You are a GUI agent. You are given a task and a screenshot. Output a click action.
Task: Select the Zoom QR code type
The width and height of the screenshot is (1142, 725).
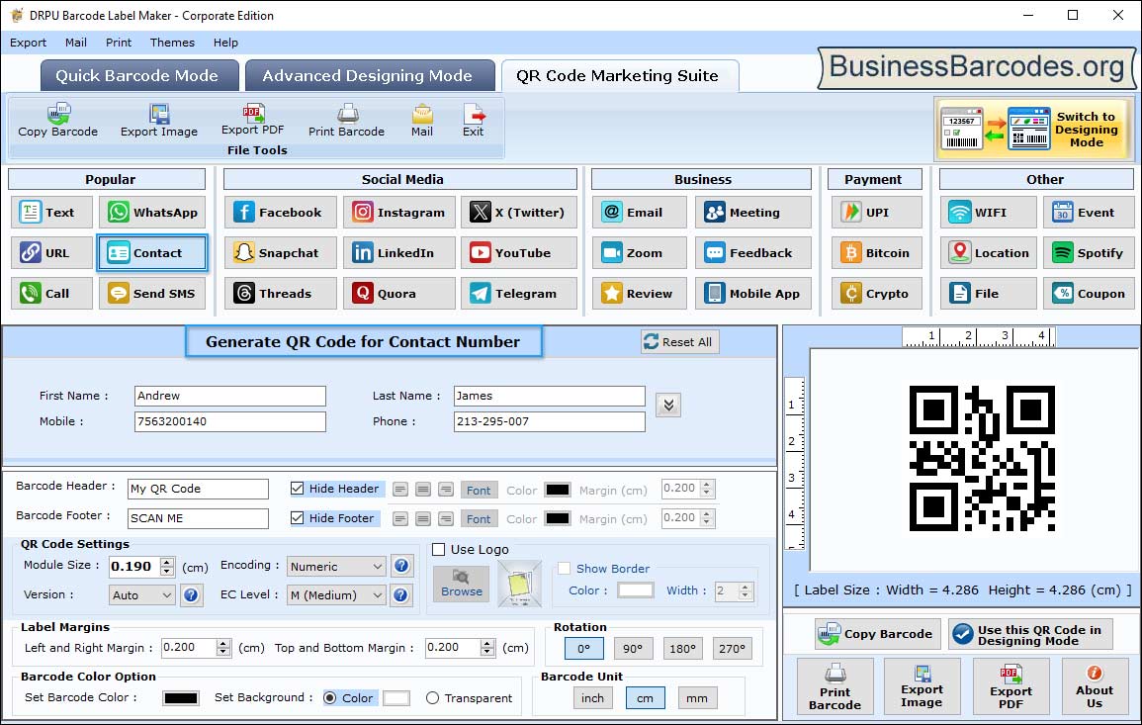click(x=640, y=253)
